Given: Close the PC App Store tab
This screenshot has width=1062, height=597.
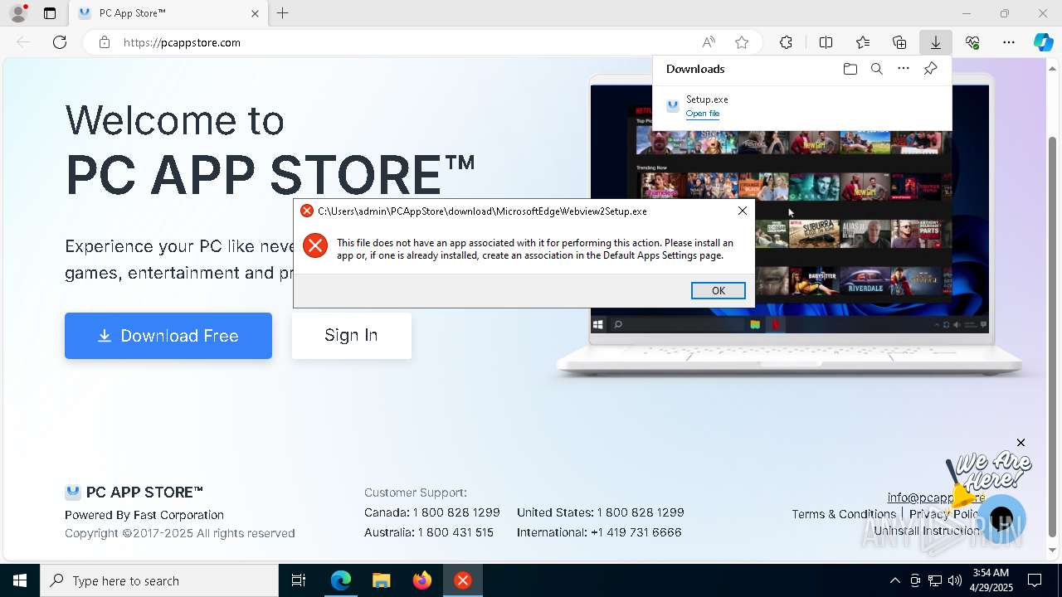Looking at the screenshot, I should point(255,13).
